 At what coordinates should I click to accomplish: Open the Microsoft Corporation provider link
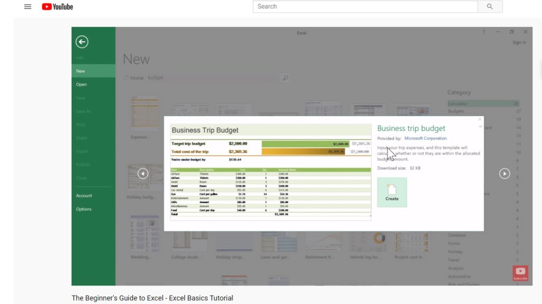pos(426,138)
